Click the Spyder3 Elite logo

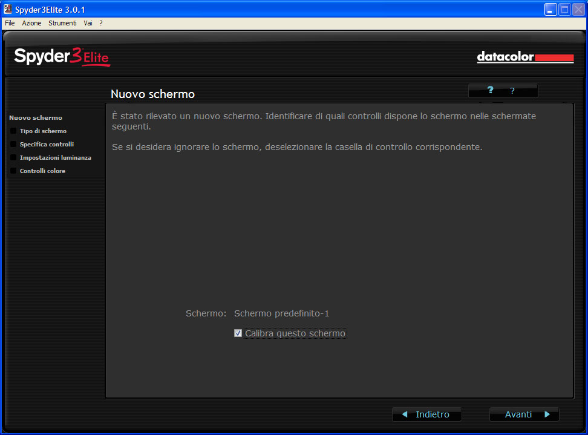pyautogui.click(x=62, y=57)
